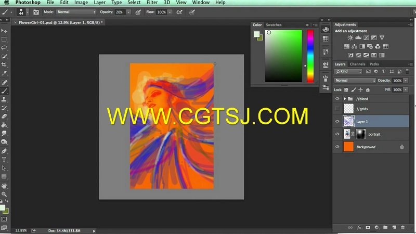Open the Filter menu
The image size is (416, 234).
[x=152, y=3]
